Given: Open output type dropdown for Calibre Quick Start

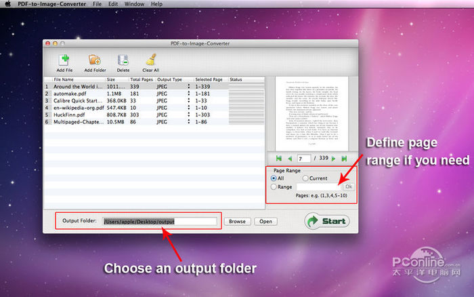Looking at the screenshot, I should click(189, 100).
